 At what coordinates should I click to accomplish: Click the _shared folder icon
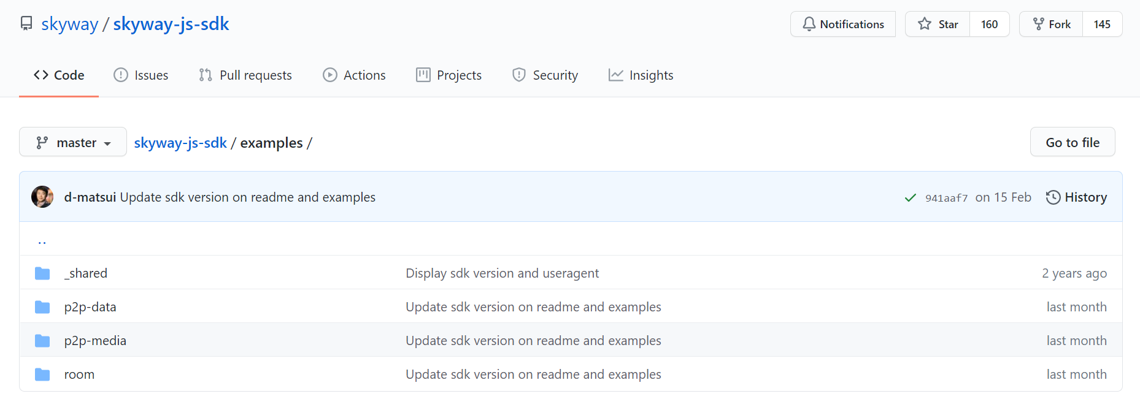click(x=42, y=273)
